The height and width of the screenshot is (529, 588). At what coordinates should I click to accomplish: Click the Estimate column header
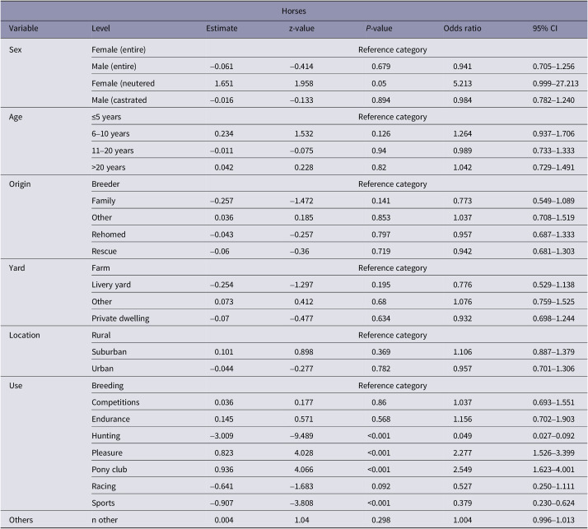222,28
